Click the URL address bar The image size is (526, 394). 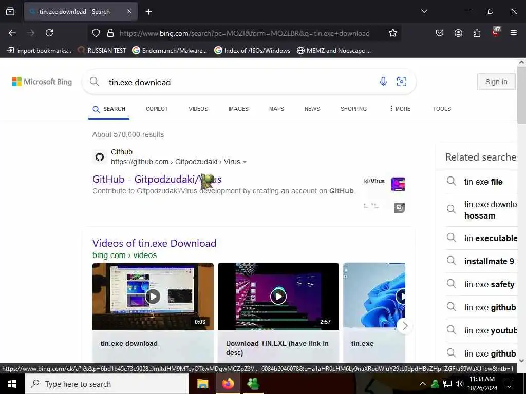pos(245,33)
